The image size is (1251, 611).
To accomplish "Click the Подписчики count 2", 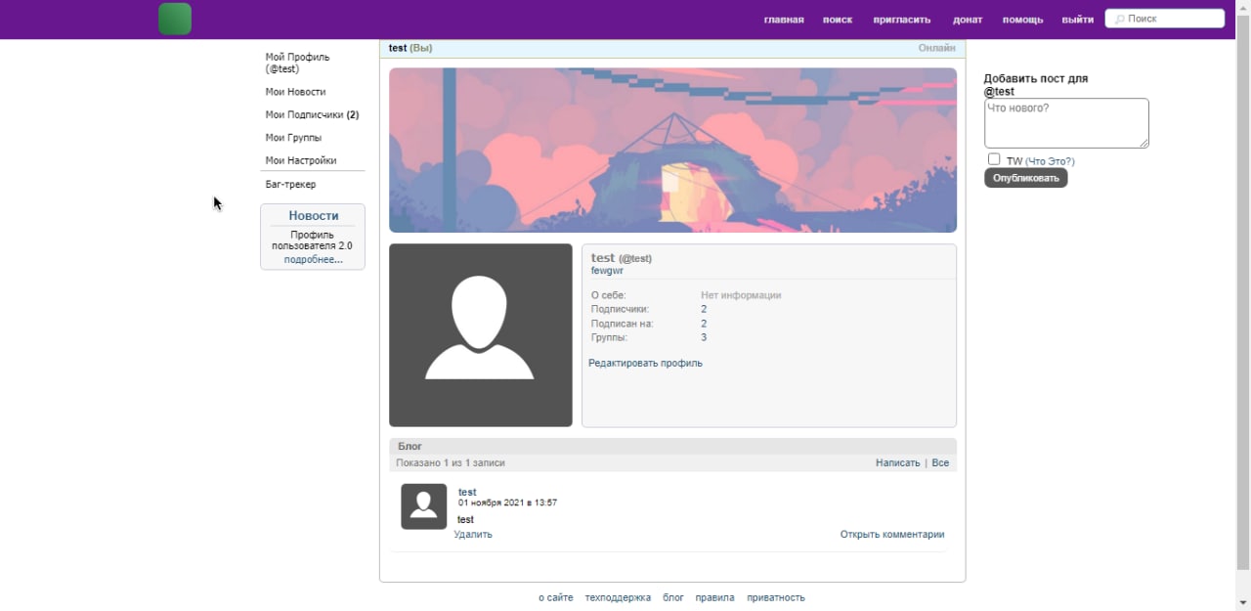I will pyautogui.click(x=704, y=309).
